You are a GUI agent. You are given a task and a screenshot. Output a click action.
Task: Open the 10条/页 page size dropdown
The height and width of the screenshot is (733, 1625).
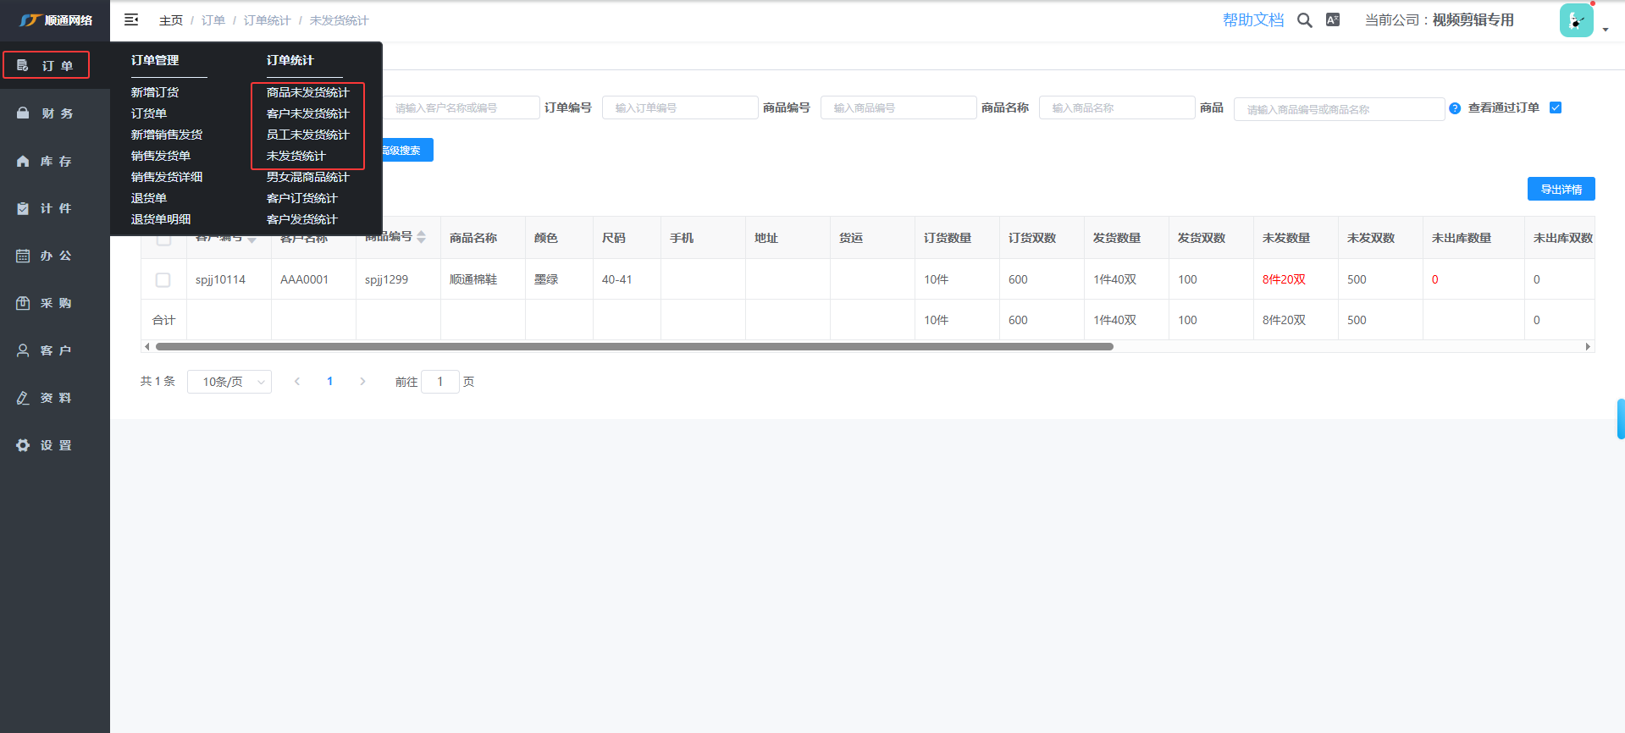(229, 382)
